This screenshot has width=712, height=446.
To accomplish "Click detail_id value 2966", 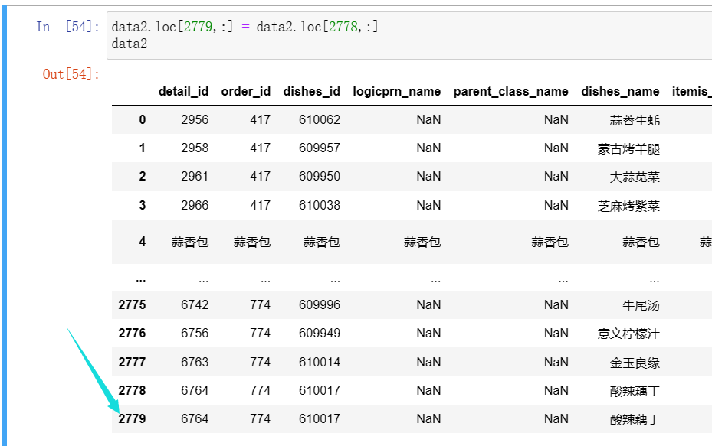I will point(195,205).
